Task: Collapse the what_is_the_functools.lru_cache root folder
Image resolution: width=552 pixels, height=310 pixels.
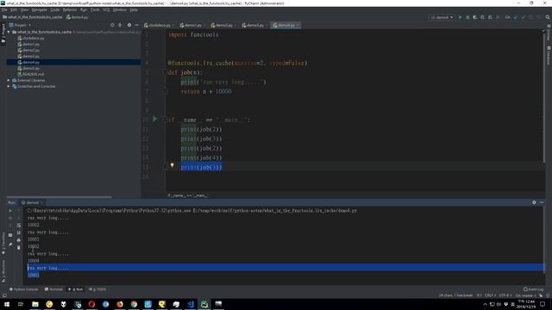Action: [x=9, y=32]
